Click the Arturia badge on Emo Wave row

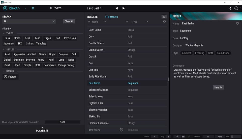point(121,130)
